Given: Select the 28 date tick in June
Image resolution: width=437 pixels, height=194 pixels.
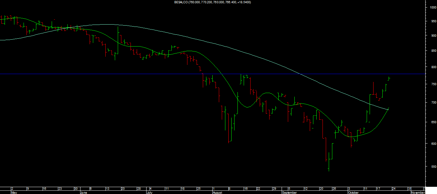Looking at the screenshot, I should tap(139, 189).
